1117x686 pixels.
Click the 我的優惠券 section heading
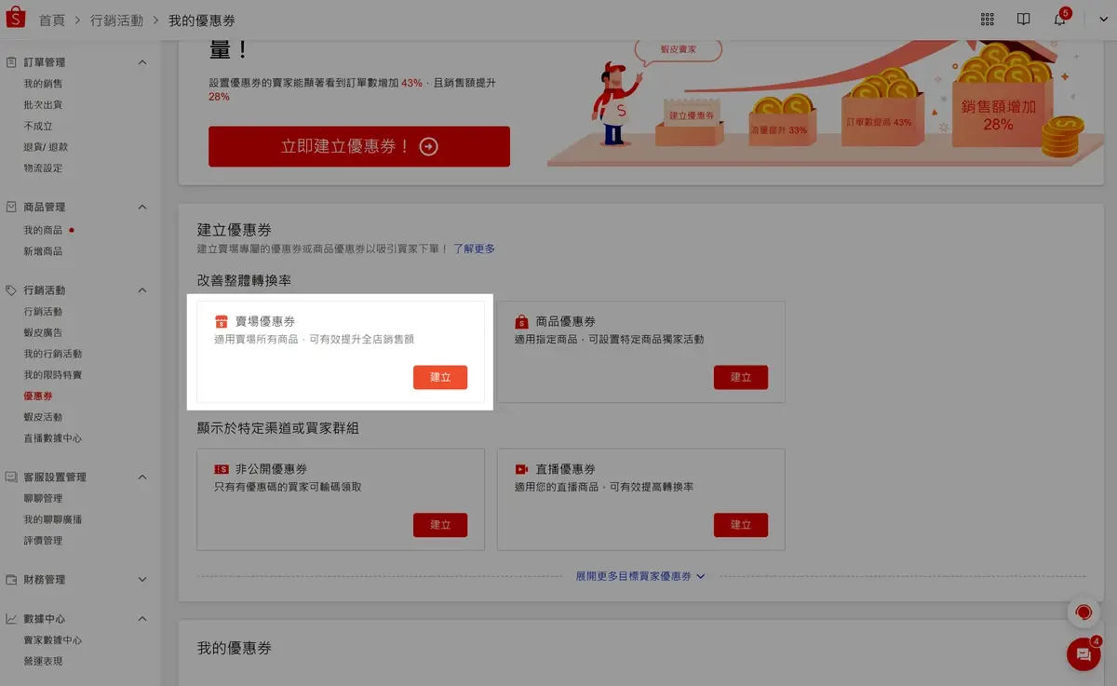point(235,648)
